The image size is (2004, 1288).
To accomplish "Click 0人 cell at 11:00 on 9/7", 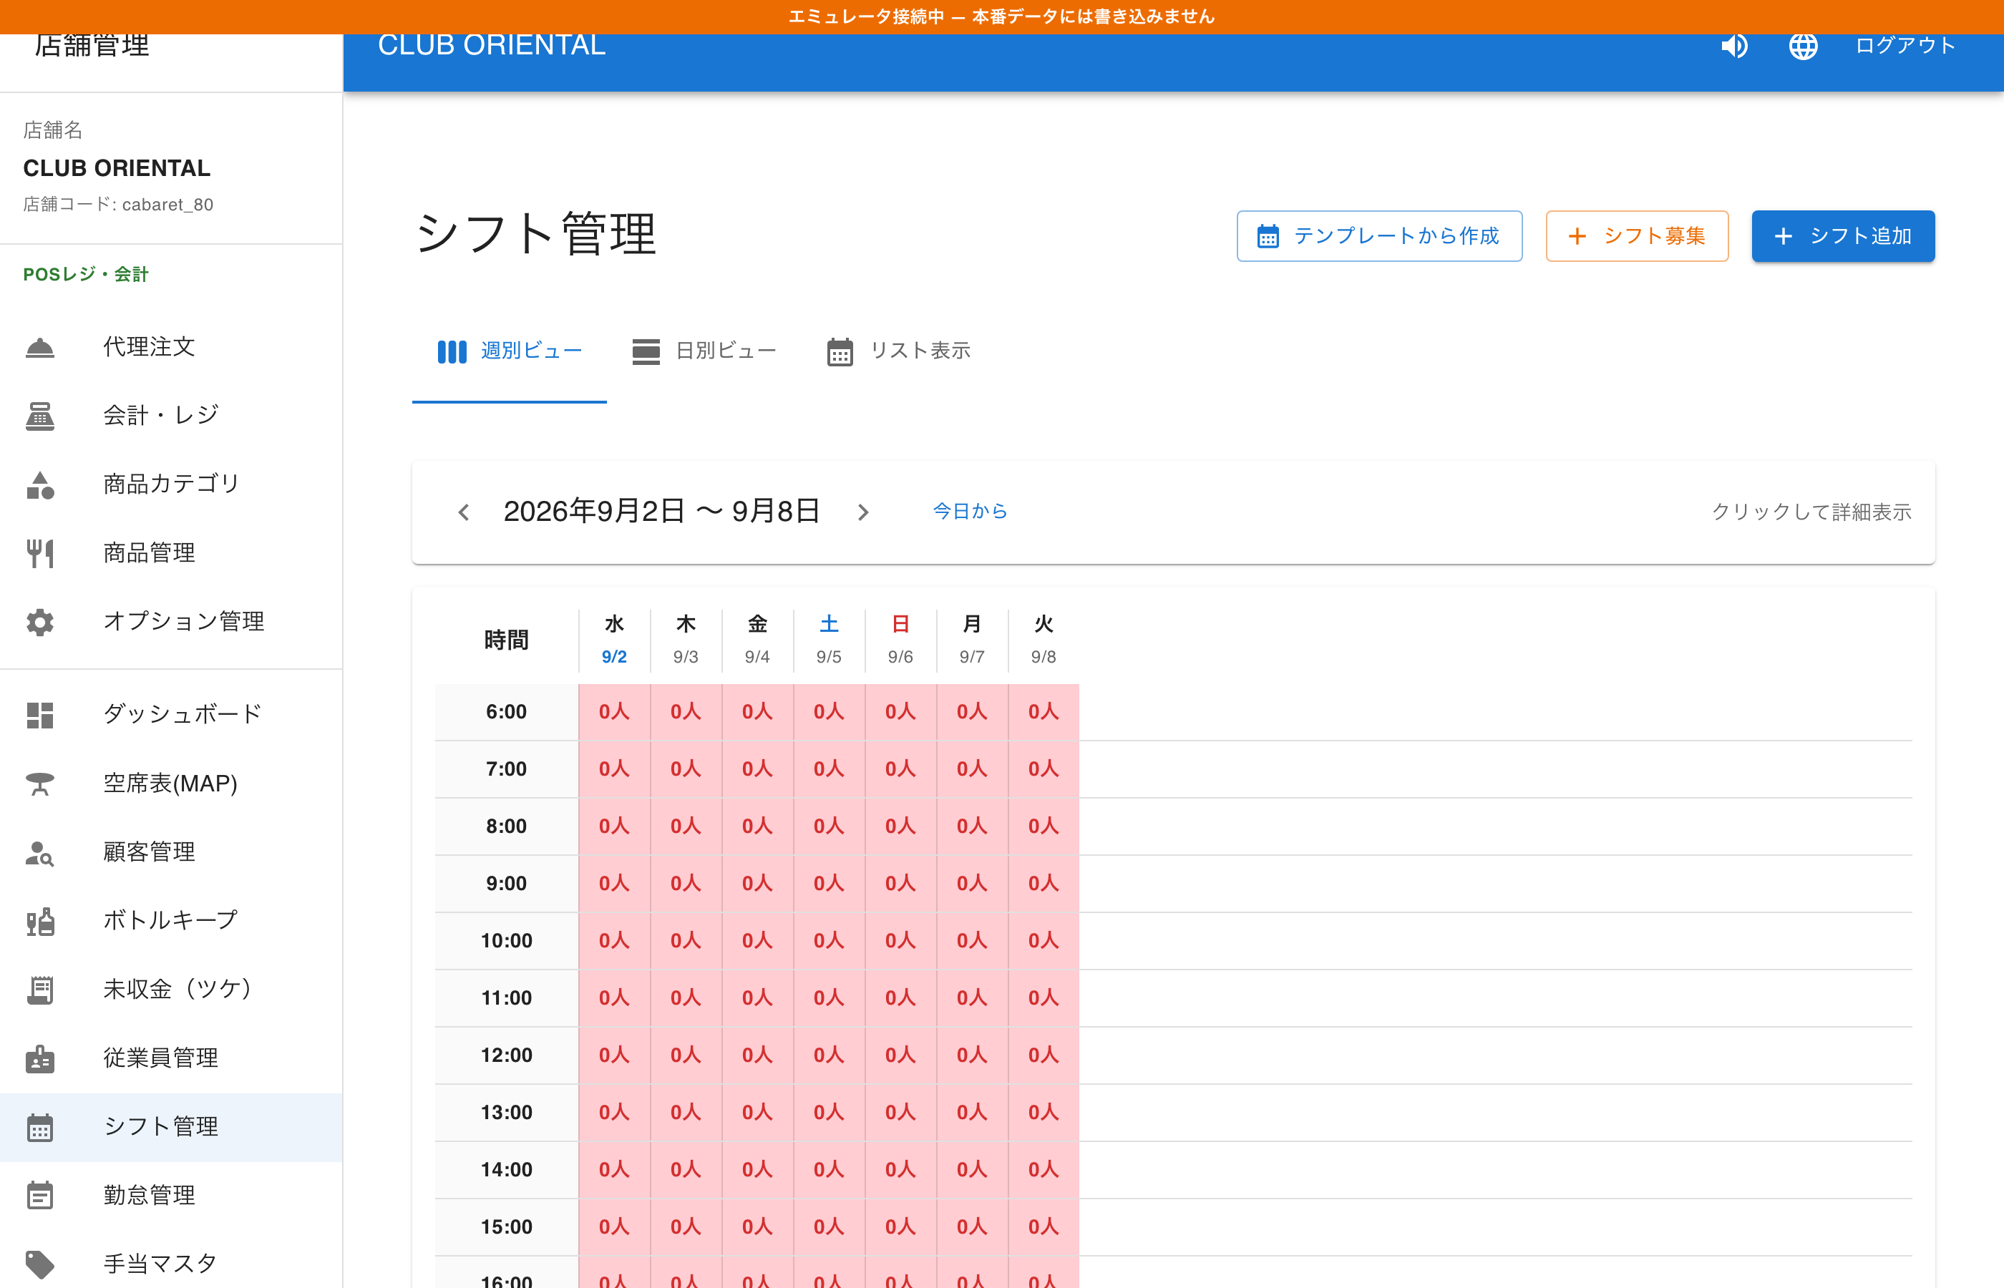I will [x=972, y=999].
